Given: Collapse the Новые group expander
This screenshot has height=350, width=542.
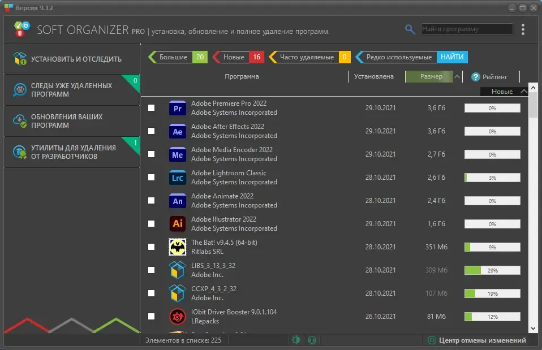Looking at the screenshot, I should coord(524,91).
